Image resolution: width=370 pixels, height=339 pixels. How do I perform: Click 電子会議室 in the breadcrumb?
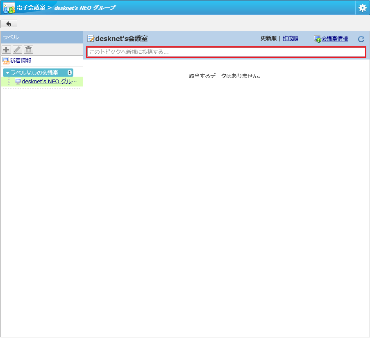point(31,7)
